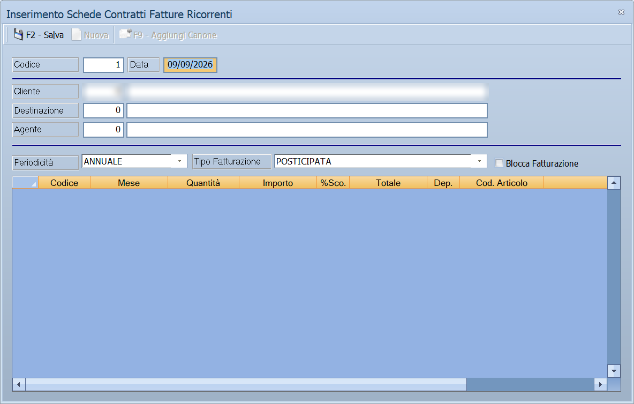The width and height of the screenshot is (634, 404).
Task: Click the Codice label beside the number field
Action: [46, 65]
